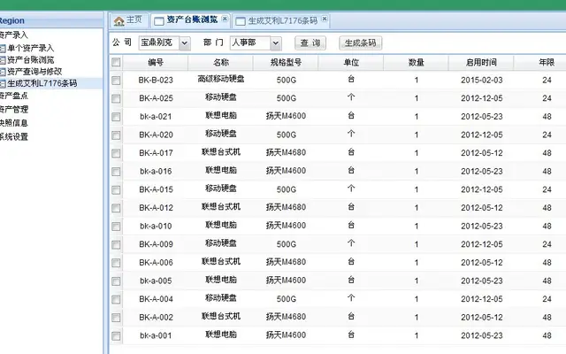Check the row BK-A-020 checkbox

pyautogui.click(x=116, y=135)
